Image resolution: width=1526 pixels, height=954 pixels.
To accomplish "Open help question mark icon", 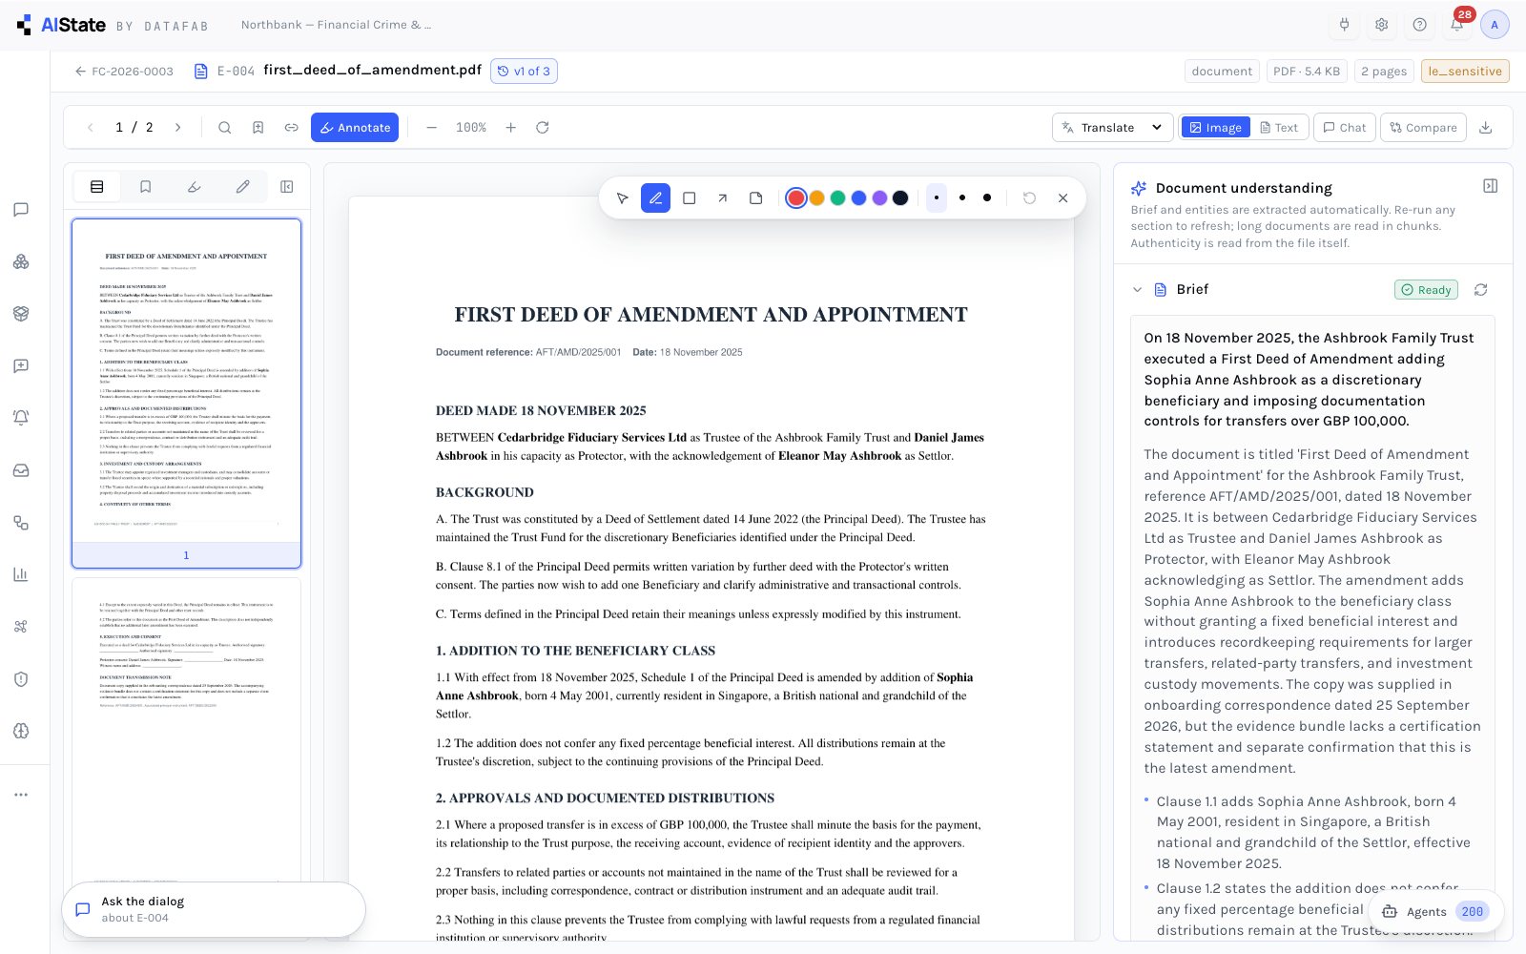I will point(1419,25).
